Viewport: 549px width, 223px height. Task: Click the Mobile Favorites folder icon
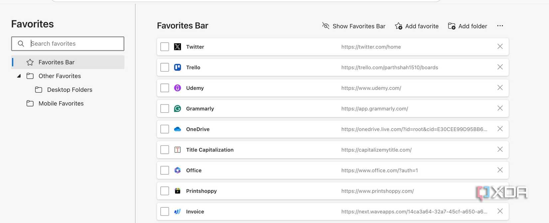coord(30,104)
